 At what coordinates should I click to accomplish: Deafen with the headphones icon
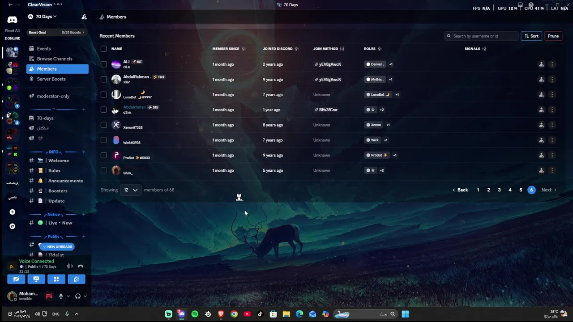(x=78, y=296)
